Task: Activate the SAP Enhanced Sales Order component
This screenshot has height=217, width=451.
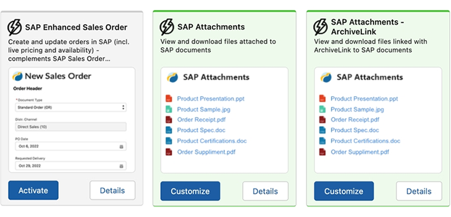Action: [x=33, y=190]
